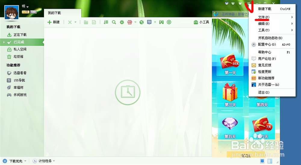Viewport: 301px width, 165px height.
Task: Click the document file toolbar icon
Action: (94, 22)
